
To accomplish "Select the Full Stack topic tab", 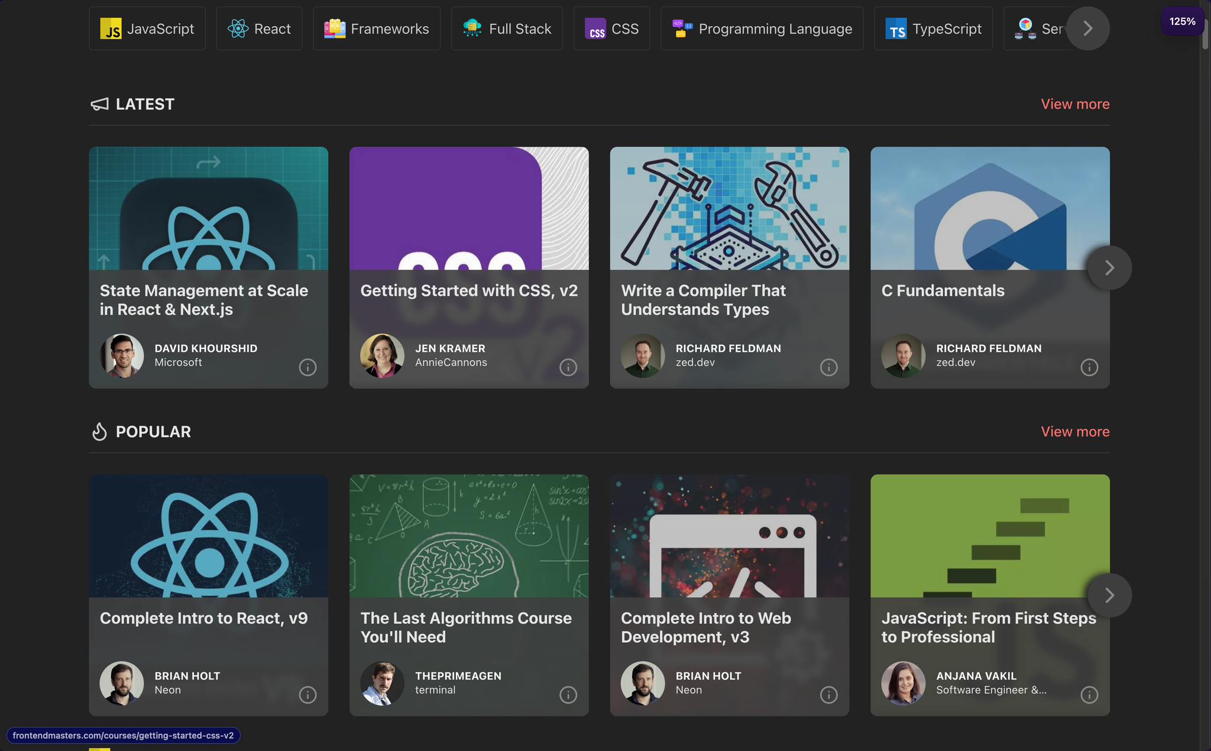I will (507, 28).
